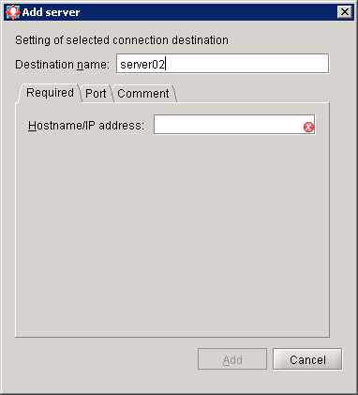358x395 pixels.
Task: Click the Add server application icon in title bar
Action: coord(13,12)
